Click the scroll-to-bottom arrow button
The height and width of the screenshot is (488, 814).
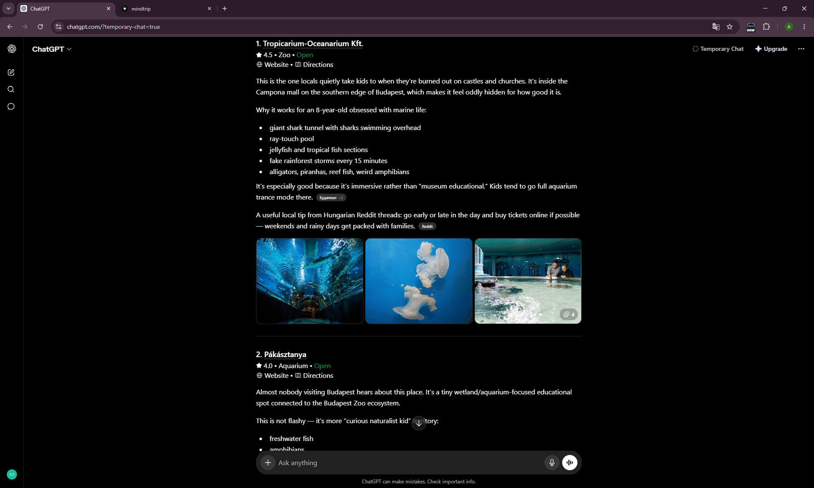pos(419,423)
